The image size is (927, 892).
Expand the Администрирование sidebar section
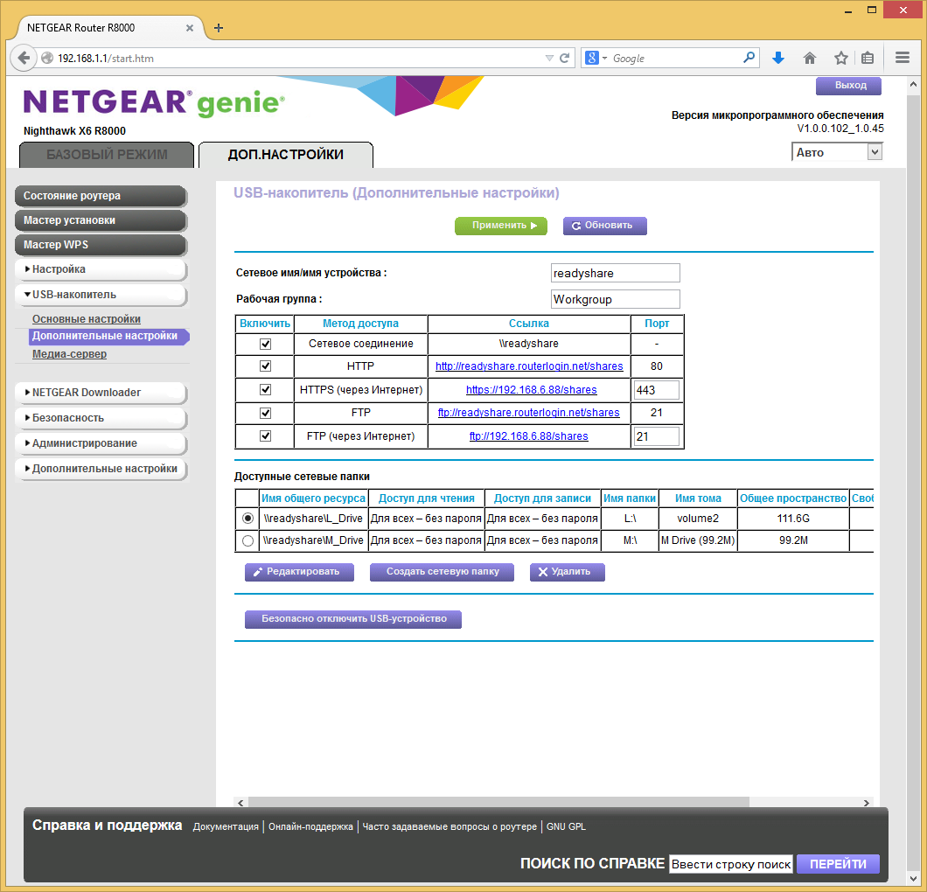tap(101, 443)
